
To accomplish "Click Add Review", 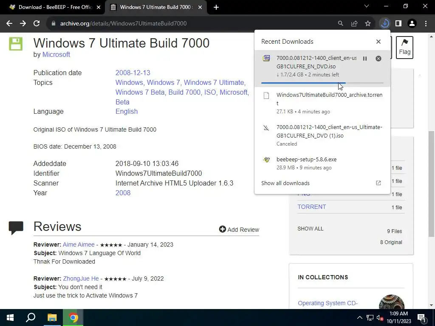I will [x=239, y=230].
